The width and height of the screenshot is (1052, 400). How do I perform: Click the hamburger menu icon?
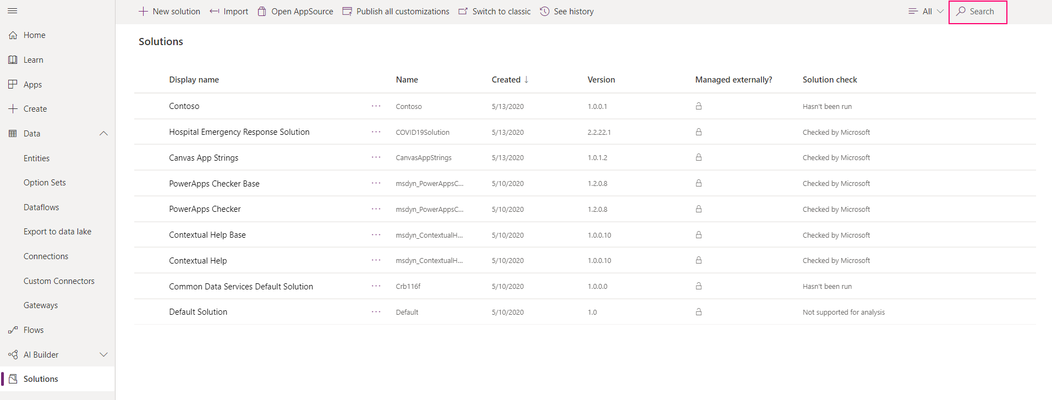pos(13,11)
